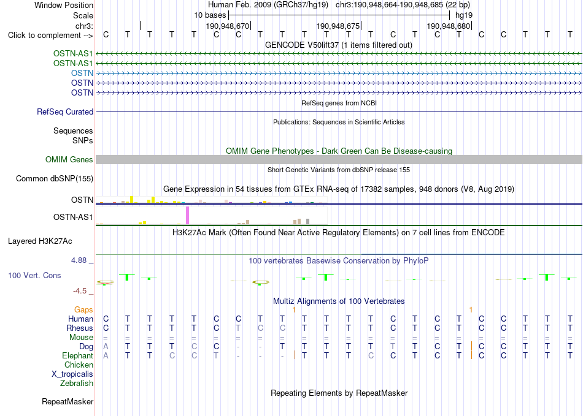Click the Common dbSNP(155) label

point(55,178)
